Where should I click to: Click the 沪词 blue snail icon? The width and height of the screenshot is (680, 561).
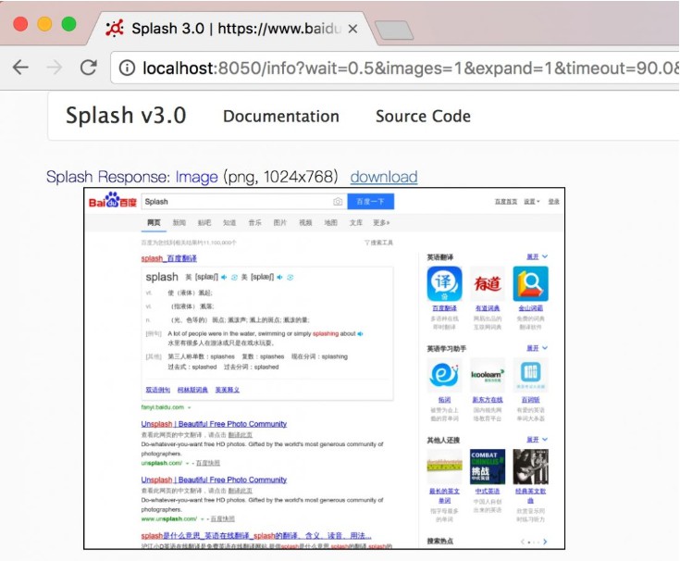pyautogui.click(x=444, y=375)
